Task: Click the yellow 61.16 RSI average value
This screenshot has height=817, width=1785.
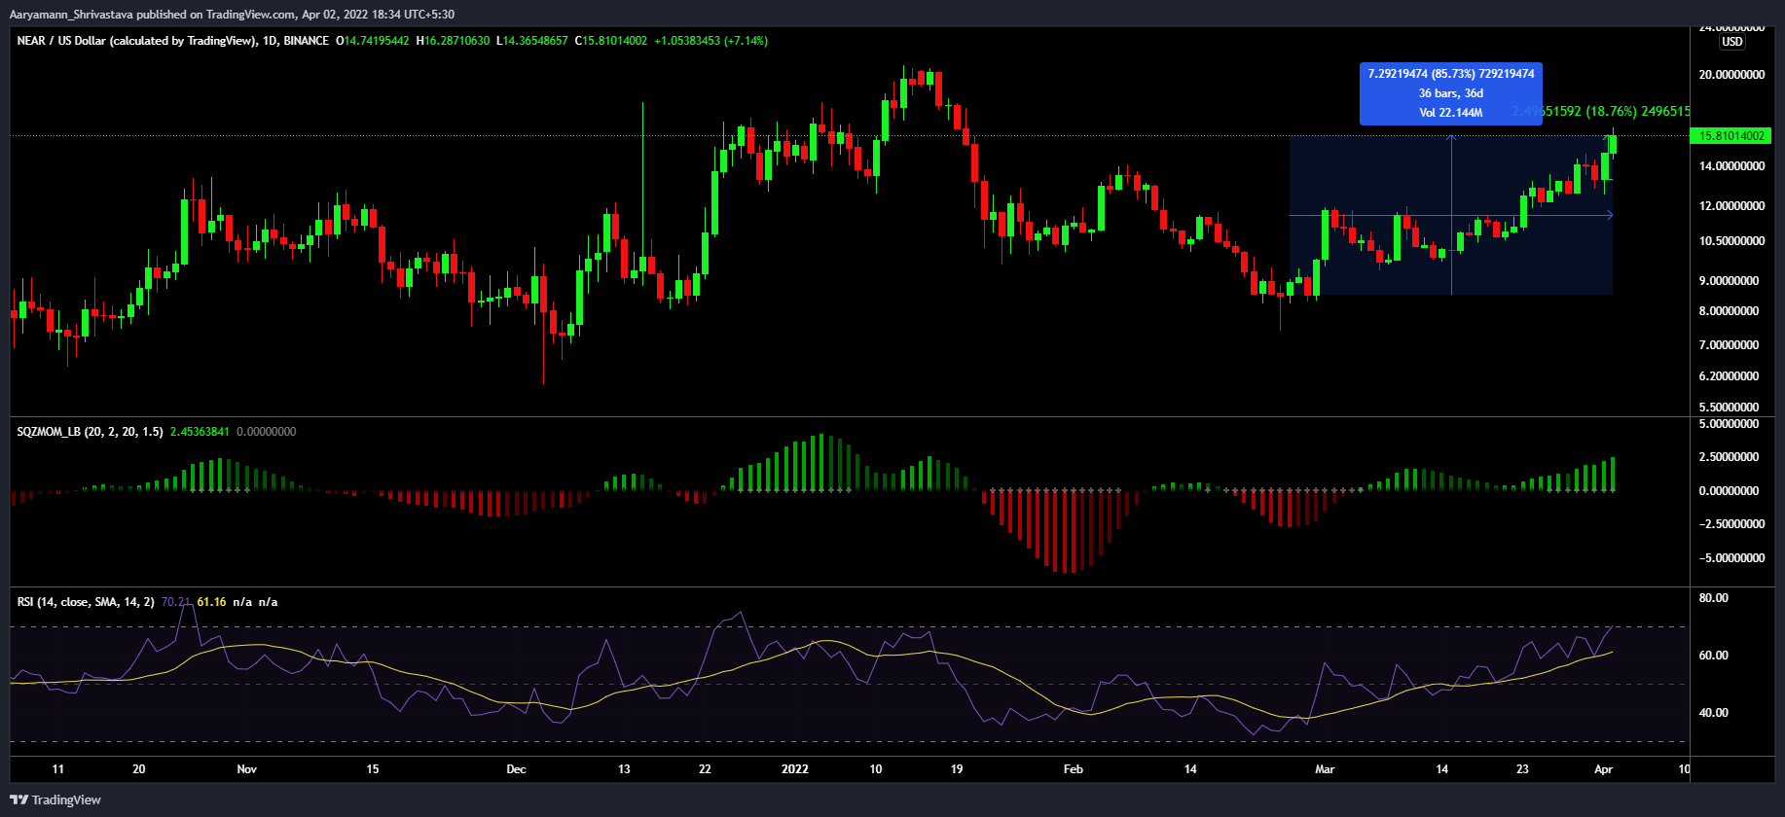Action: 211,602
